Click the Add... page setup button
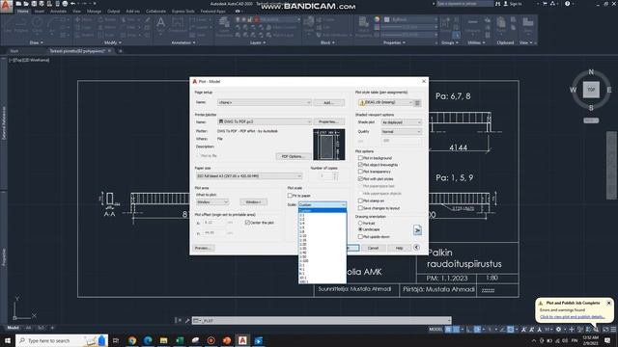The height and width of the screenshot is (347, 618). (329, 103)
